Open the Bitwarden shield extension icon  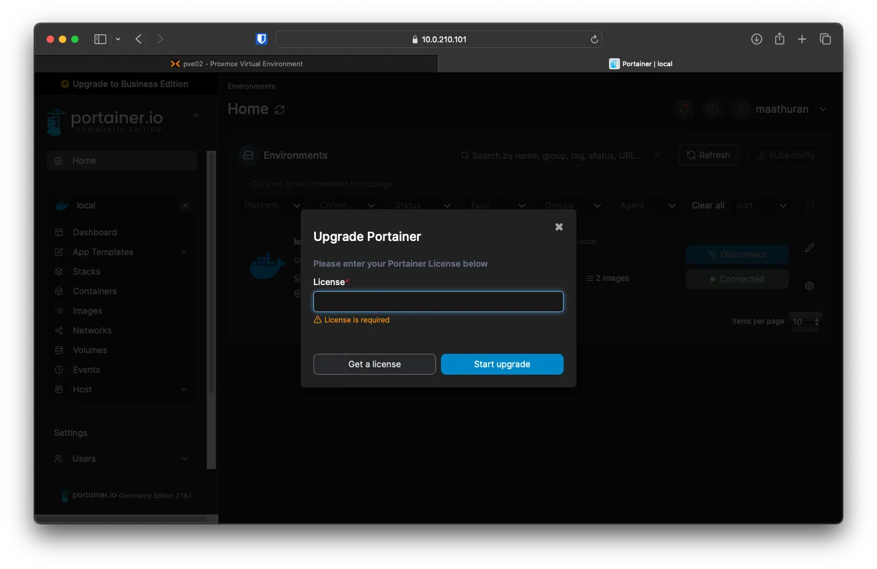pos(261,39)
